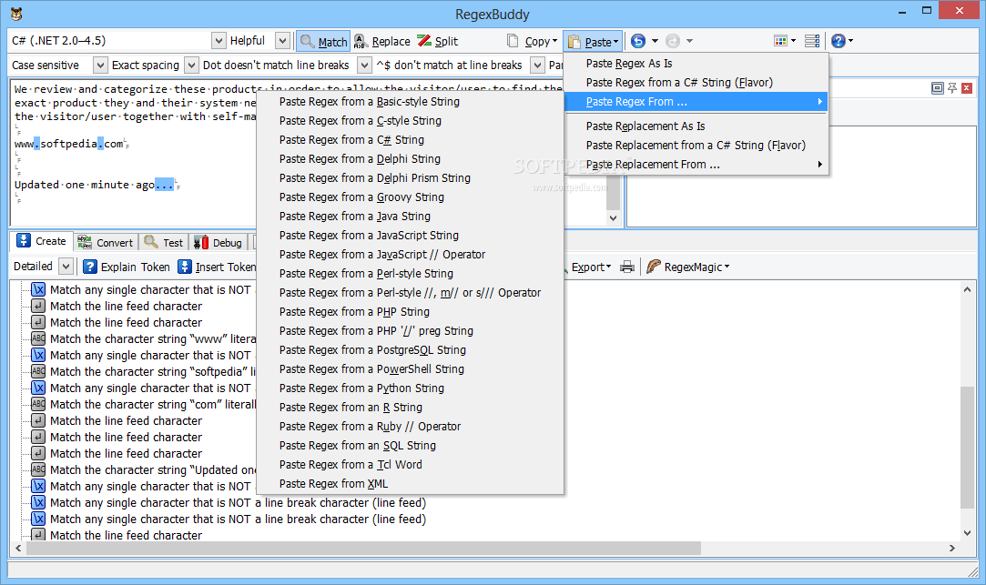The width and height of the screenshot is (986, 585).
Task: Choose Paste Regex from a Delphi Prism String
Action: (x=410, y=177)
